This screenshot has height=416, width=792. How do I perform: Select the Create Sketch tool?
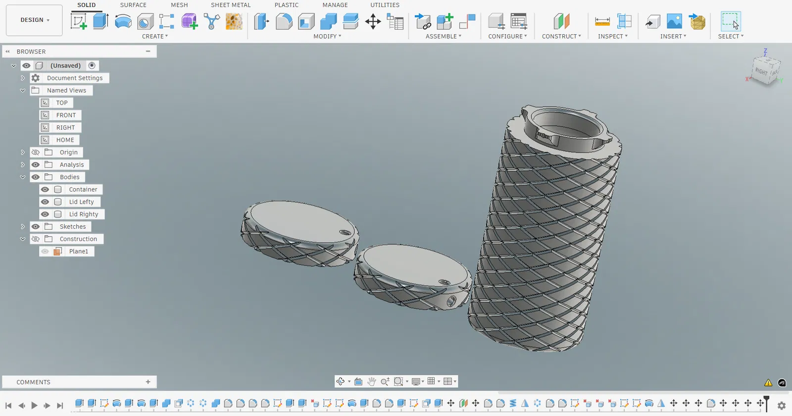(x=79, y=22)
